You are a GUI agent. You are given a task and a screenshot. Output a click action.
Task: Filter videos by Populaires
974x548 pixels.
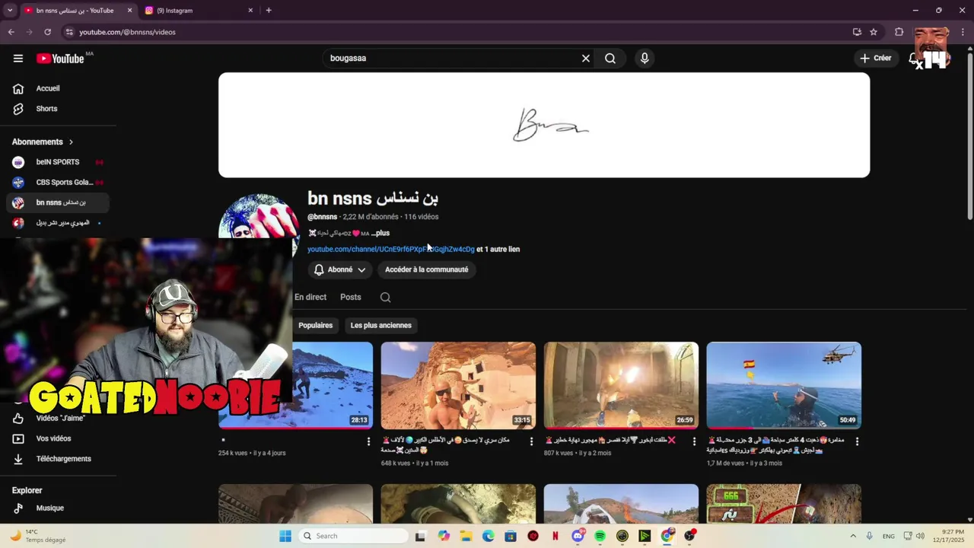316,326
